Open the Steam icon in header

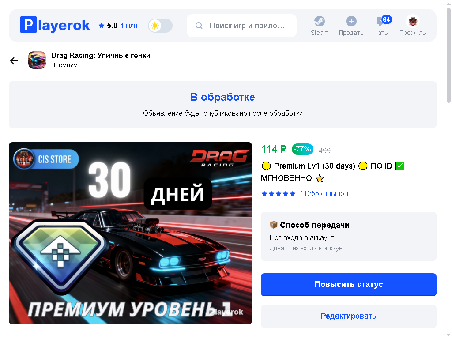[x=319, y=21]
